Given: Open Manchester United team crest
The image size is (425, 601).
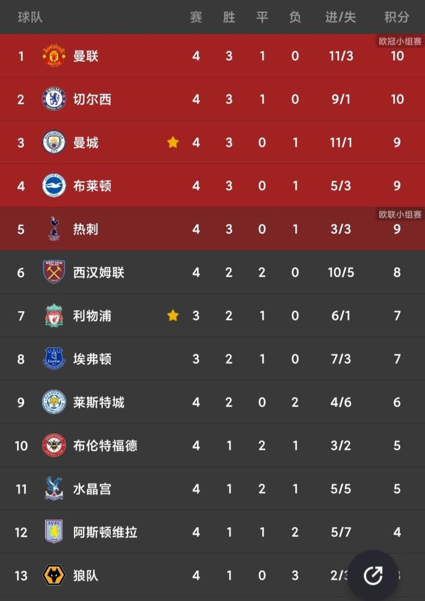Looking at the screenshot, I should (54, 56).
